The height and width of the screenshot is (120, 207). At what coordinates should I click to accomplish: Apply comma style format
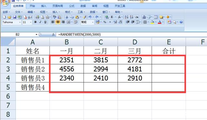[110, 22]
